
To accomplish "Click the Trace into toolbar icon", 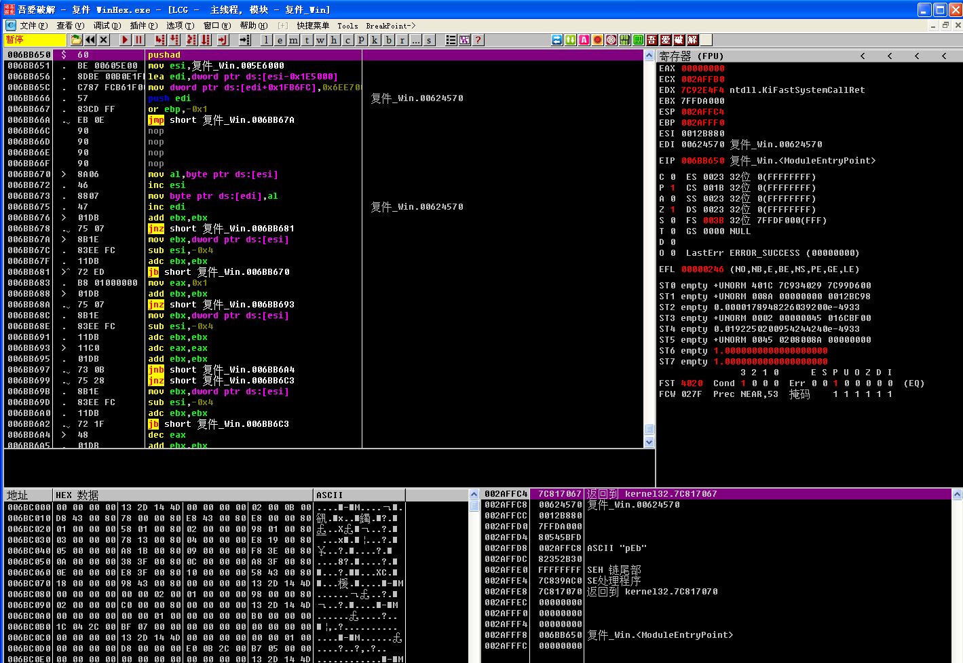I will (191, 40).
